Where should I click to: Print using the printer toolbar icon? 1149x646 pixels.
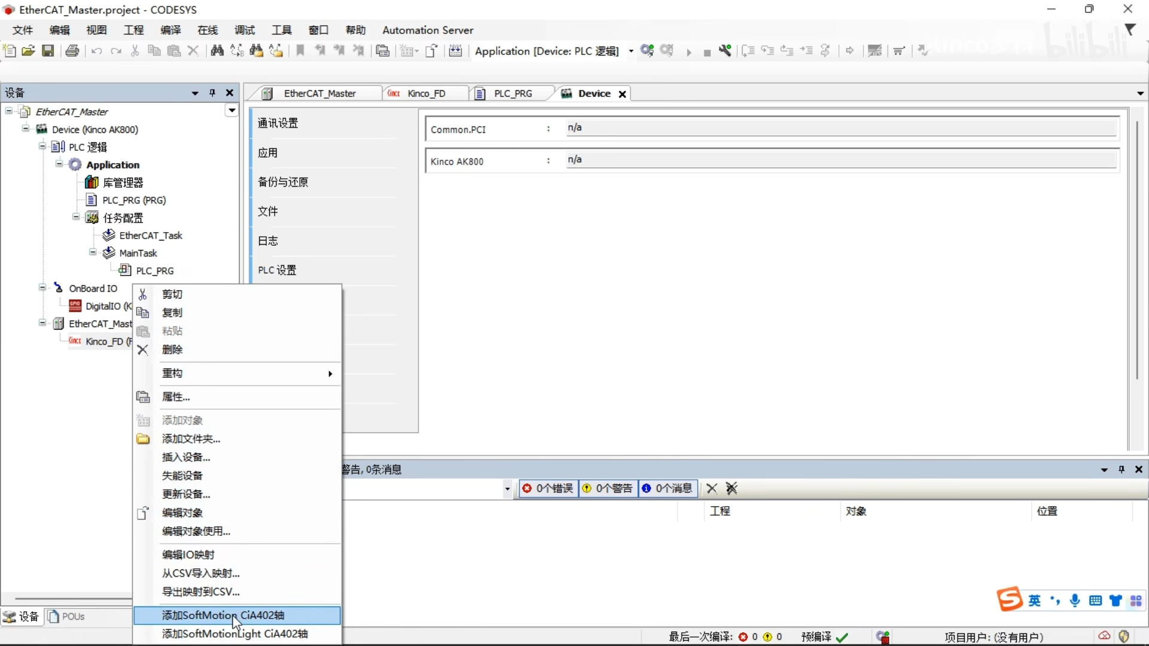[72, 51]
